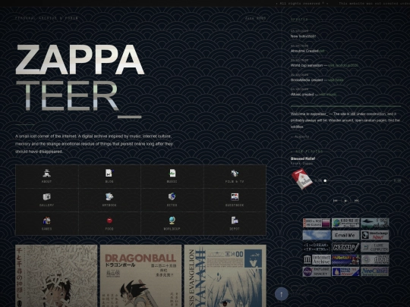The height and width of the screenshot is (307, 410).
Task: Click the seek bar position handle
Action: tap(325, 180)
